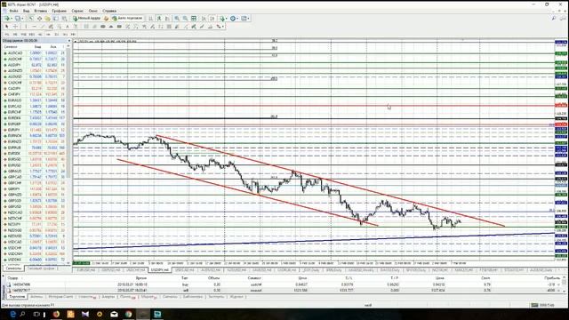Screen dimensions: 569x320
Task: Open the Profiles icon in toolbar
Action: (x=17, y=18)
